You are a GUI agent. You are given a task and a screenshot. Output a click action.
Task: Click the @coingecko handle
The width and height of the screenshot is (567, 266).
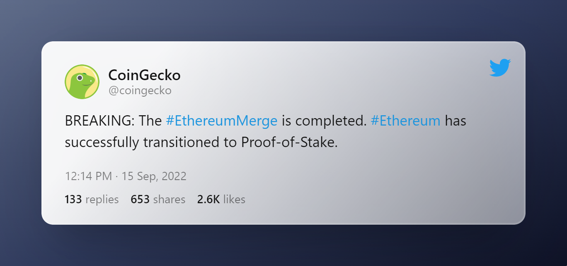[140, 90]
